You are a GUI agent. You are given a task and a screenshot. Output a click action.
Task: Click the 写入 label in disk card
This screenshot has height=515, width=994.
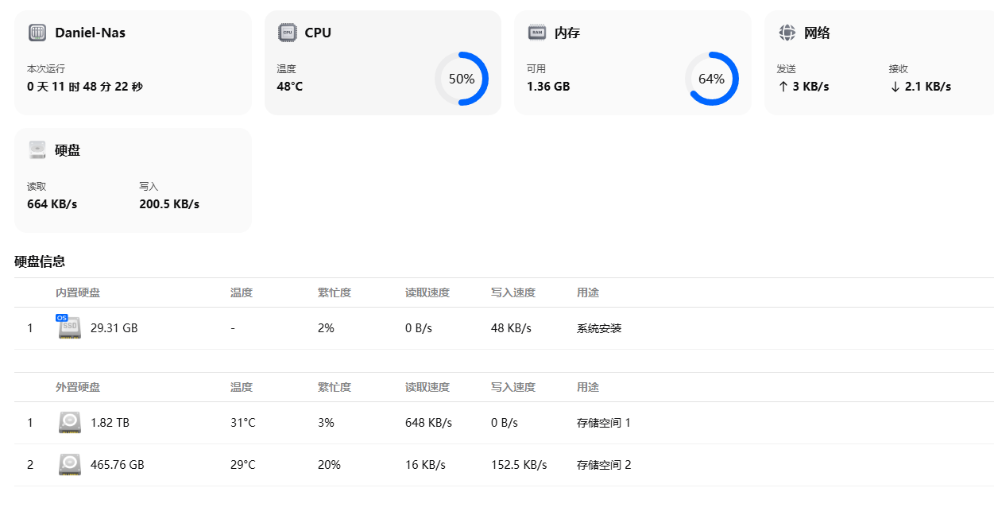149,187
